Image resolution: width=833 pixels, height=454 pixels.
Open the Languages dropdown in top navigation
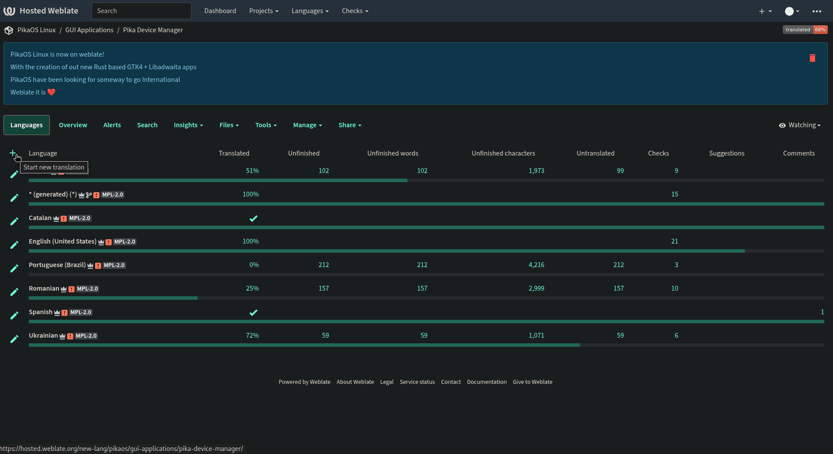click(310, 11)
